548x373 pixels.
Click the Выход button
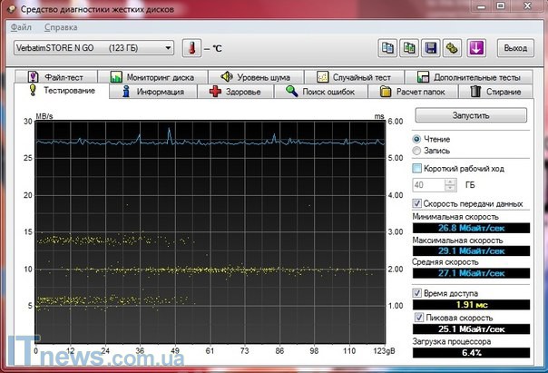(x=514, y=47)
